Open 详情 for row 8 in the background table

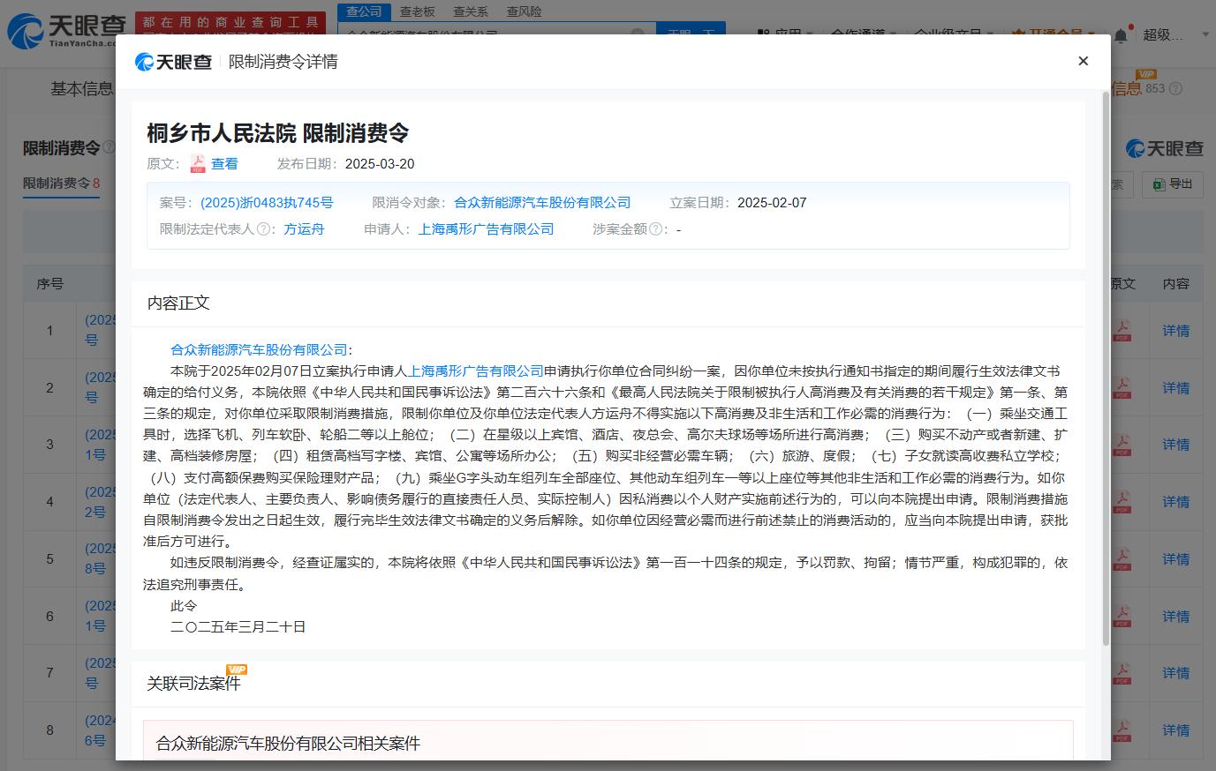[1175, 730]
